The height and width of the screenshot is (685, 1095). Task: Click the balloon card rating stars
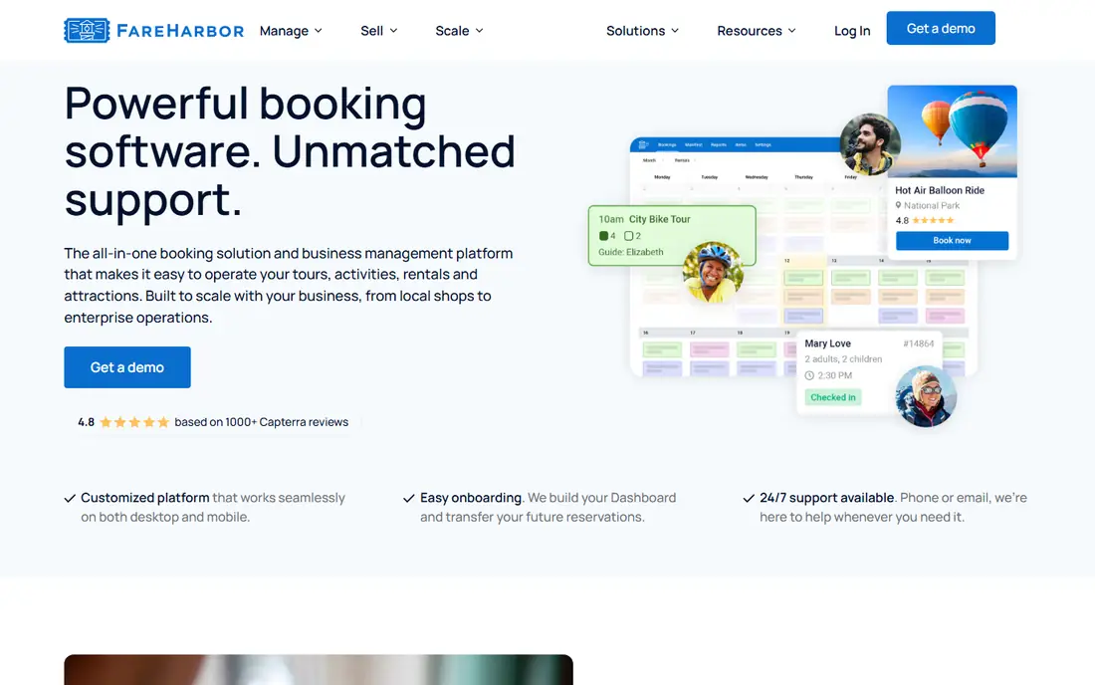click(x=933, y=220)
